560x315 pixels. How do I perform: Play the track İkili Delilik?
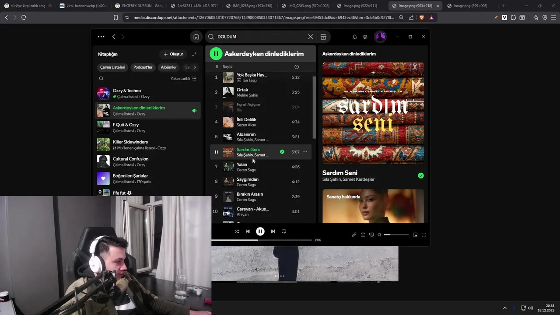click(261, 122)
